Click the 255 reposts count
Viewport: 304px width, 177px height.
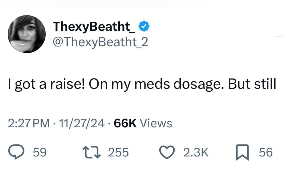point(118,152)
